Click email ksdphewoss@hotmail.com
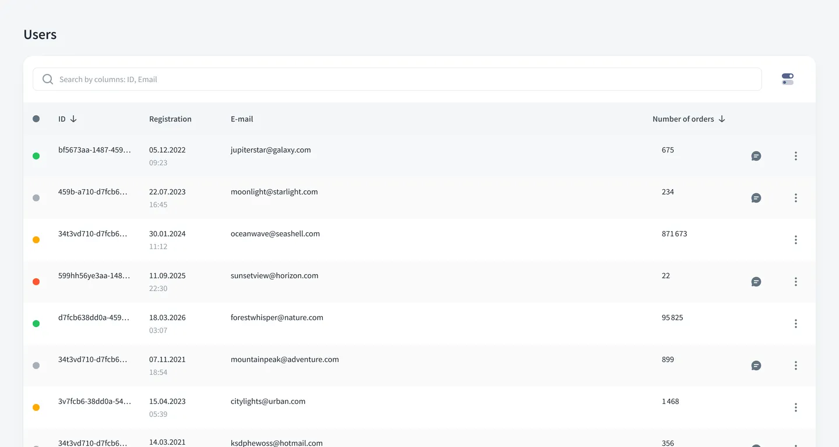839x447 pixels. pyautogui.click(x=277, y=442)
